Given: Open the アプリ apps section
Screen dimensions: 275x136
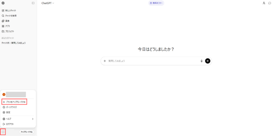Looking at the screenshot, I should click(8, 26).
